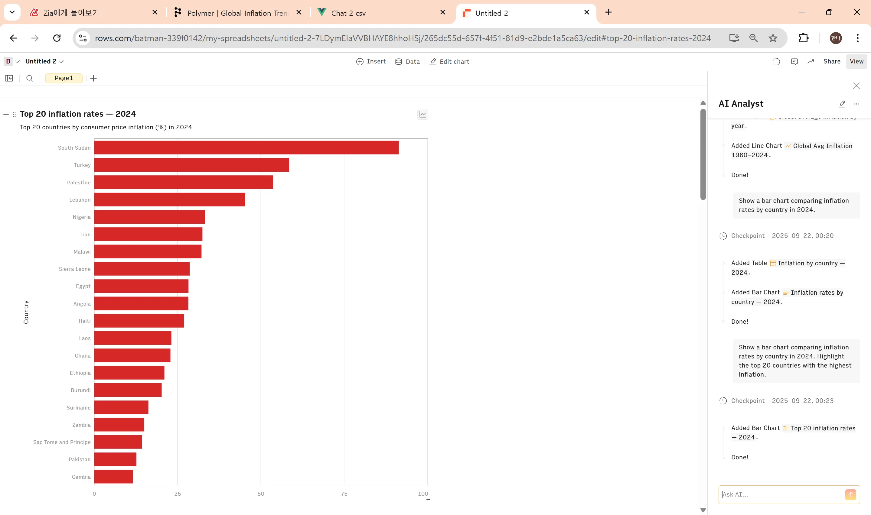The image size is (871, 515).
Task: Select the Page1 tab
Action: click(x=64, y=78)
